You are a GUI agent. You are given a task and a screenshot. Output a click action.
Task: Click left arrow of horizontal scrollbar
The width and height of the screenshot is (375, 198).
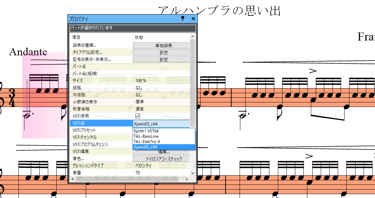[x=73, y=179]
